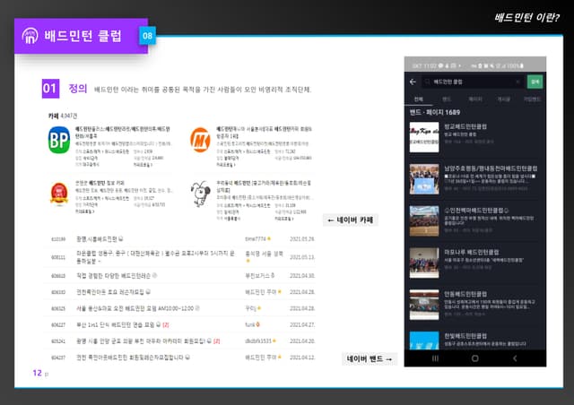Click the red badge cafe logo icon
Viewport: 574px width, 405px height.
(59, 194)
